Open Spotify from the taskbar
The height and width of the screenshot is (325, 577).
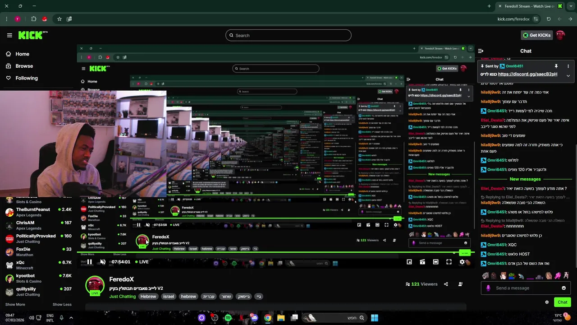click(228, 318)
